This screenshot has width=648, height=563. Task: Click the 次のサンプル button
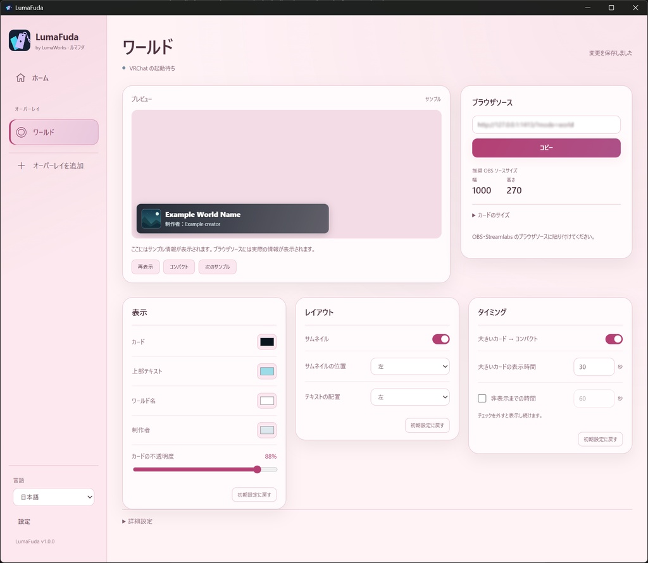(218, 267)
